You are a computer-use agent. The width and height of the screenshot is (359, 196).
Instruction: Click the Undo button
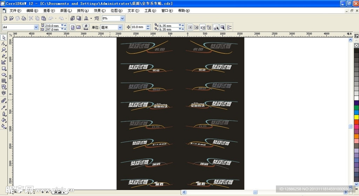[x=51, y=18]
